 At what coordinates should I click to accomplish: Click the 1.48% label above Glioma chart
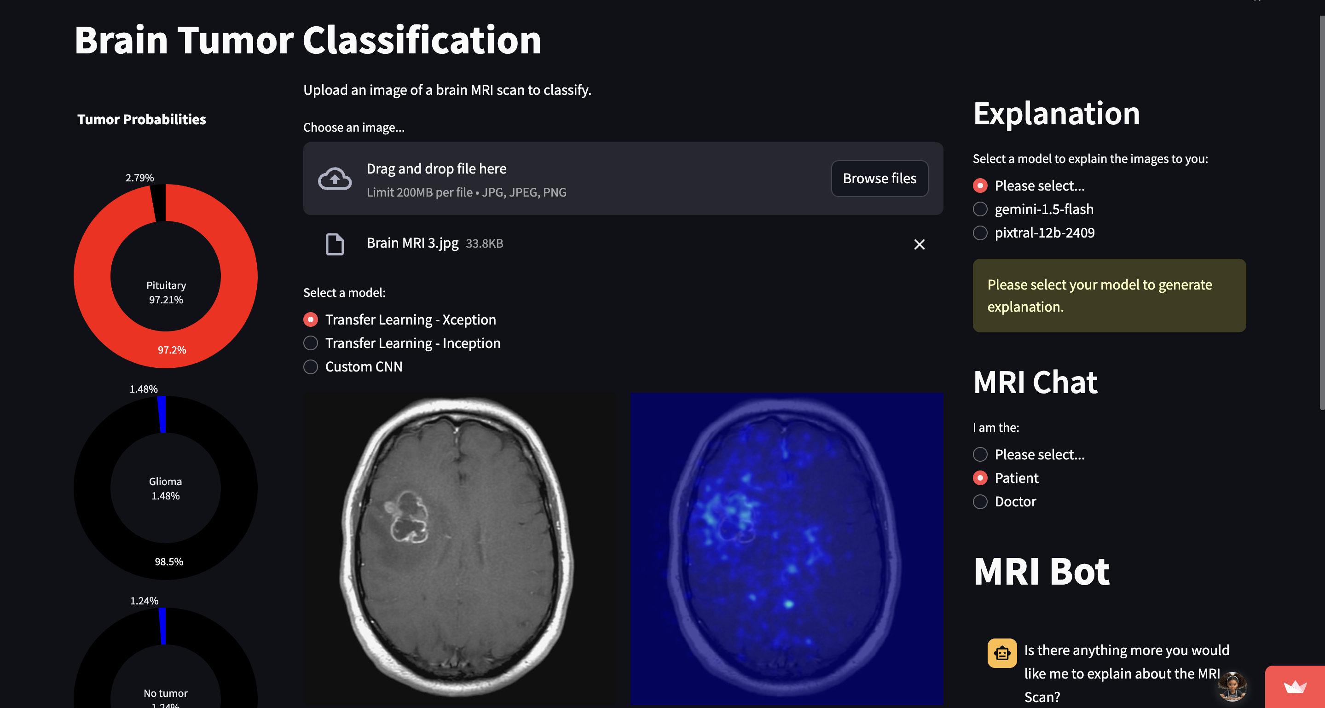[x=144, y=389]
